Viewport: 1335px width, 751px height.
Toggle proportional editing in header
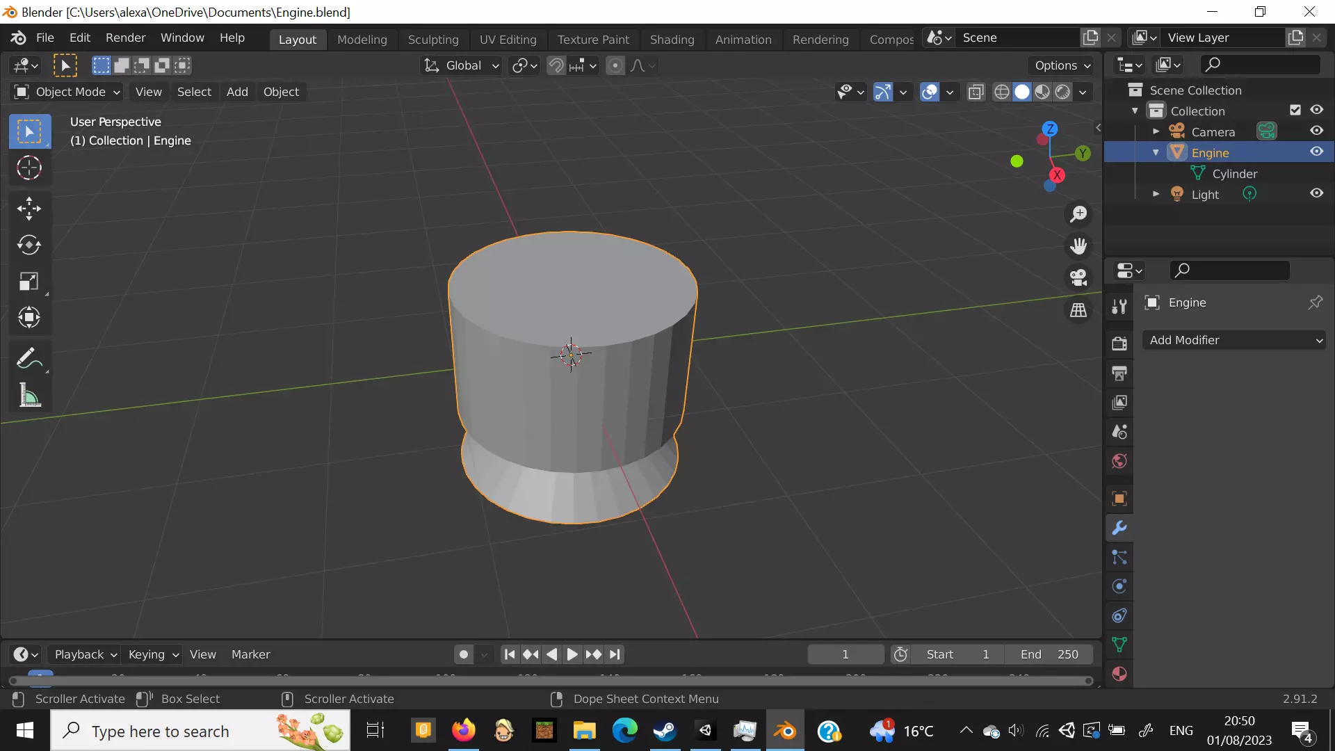click(x=615, y=65)
